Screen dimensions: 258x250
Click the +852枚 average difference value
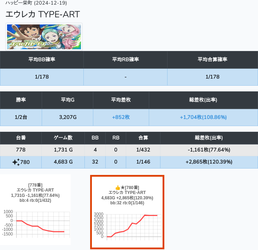tap(121, 117)
